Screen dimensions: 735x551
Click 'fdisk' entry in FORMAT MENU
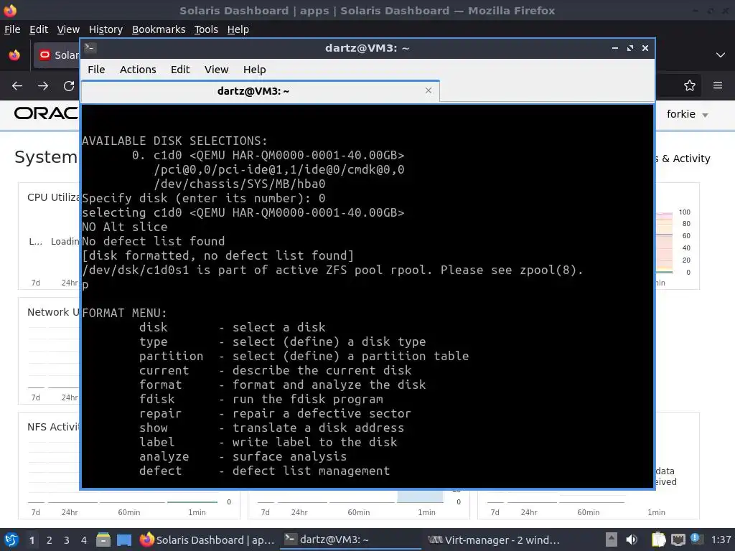pyautogui.click(x=156, y=399)
